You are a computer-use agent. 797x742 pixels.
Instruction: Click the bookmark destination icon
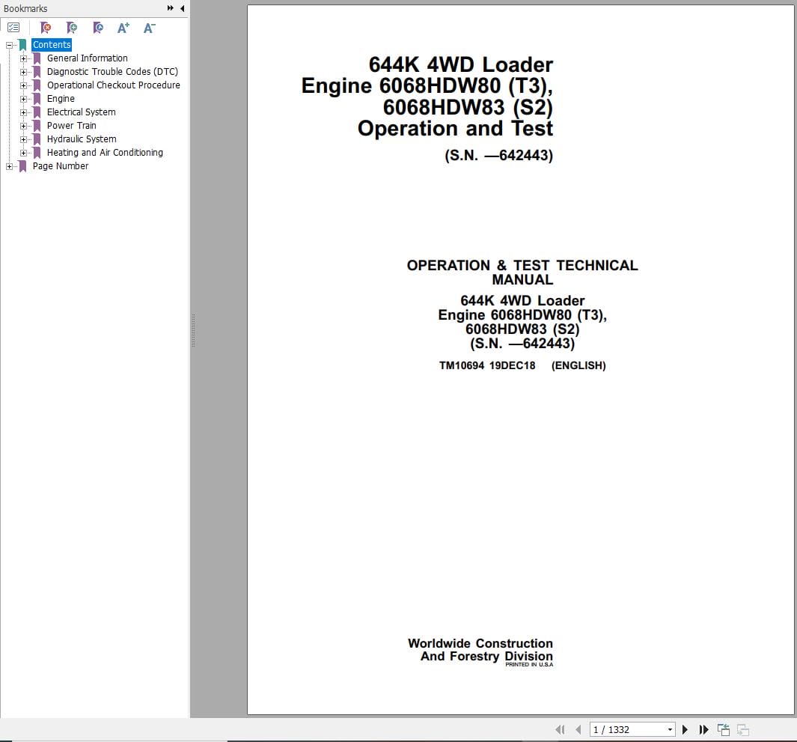click(98, 28)
